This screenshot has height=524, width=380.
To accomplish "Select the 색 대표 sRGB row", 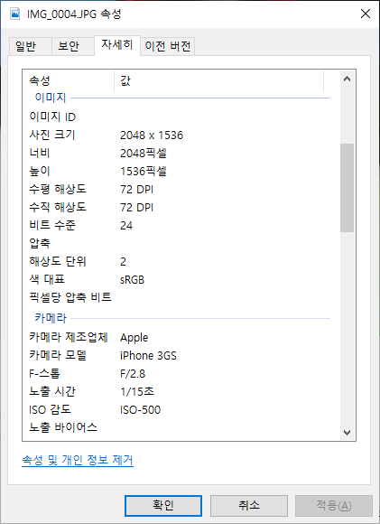I will 181,279.
